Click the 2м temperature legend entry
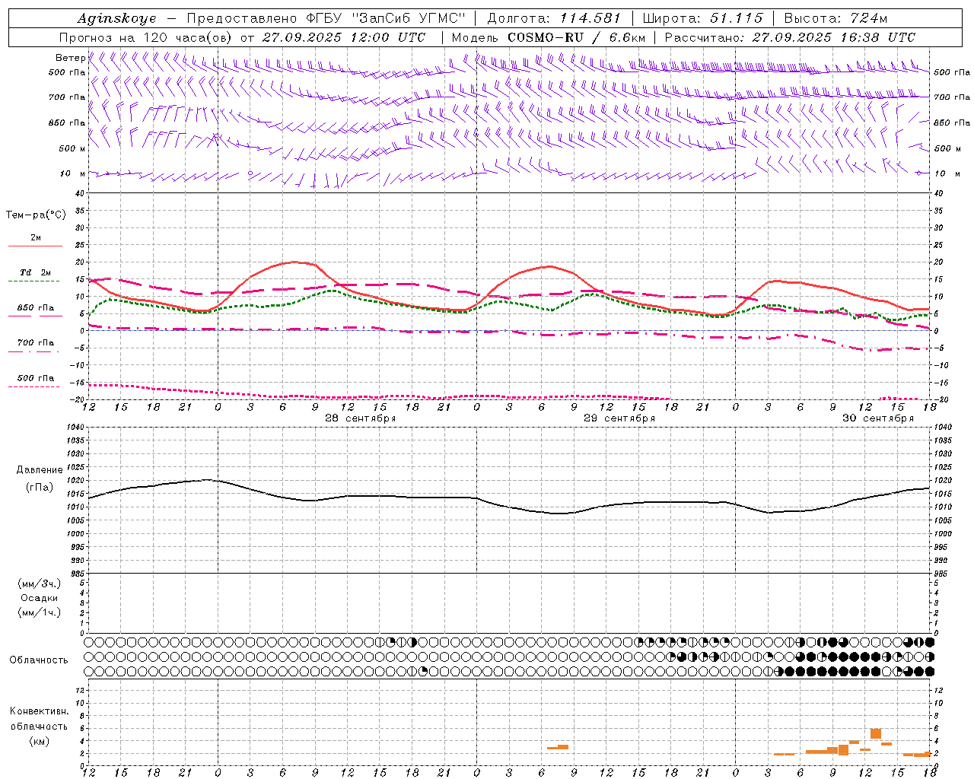Image resolution: width=974 pixels, height=779 pixels. [x=36, y=238]
